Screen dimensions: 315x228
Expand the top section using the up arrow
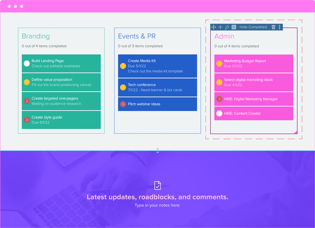157,148
